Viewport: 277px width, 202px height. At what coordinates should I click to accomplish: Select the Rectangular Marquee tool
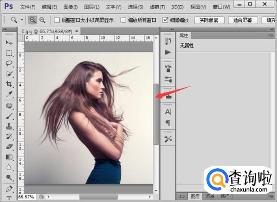click(x=9, y=53)
